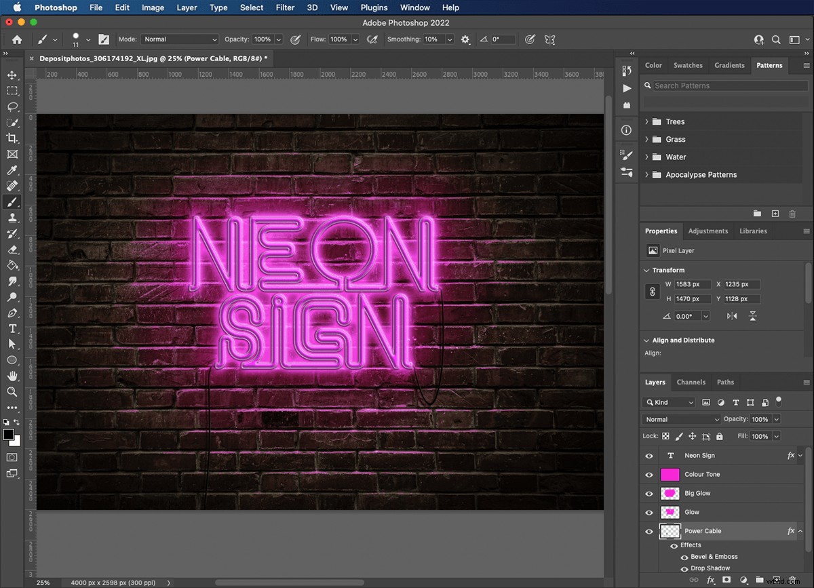814x588 pixels.
Task: Create a new layer group
Action: (759, 580)
